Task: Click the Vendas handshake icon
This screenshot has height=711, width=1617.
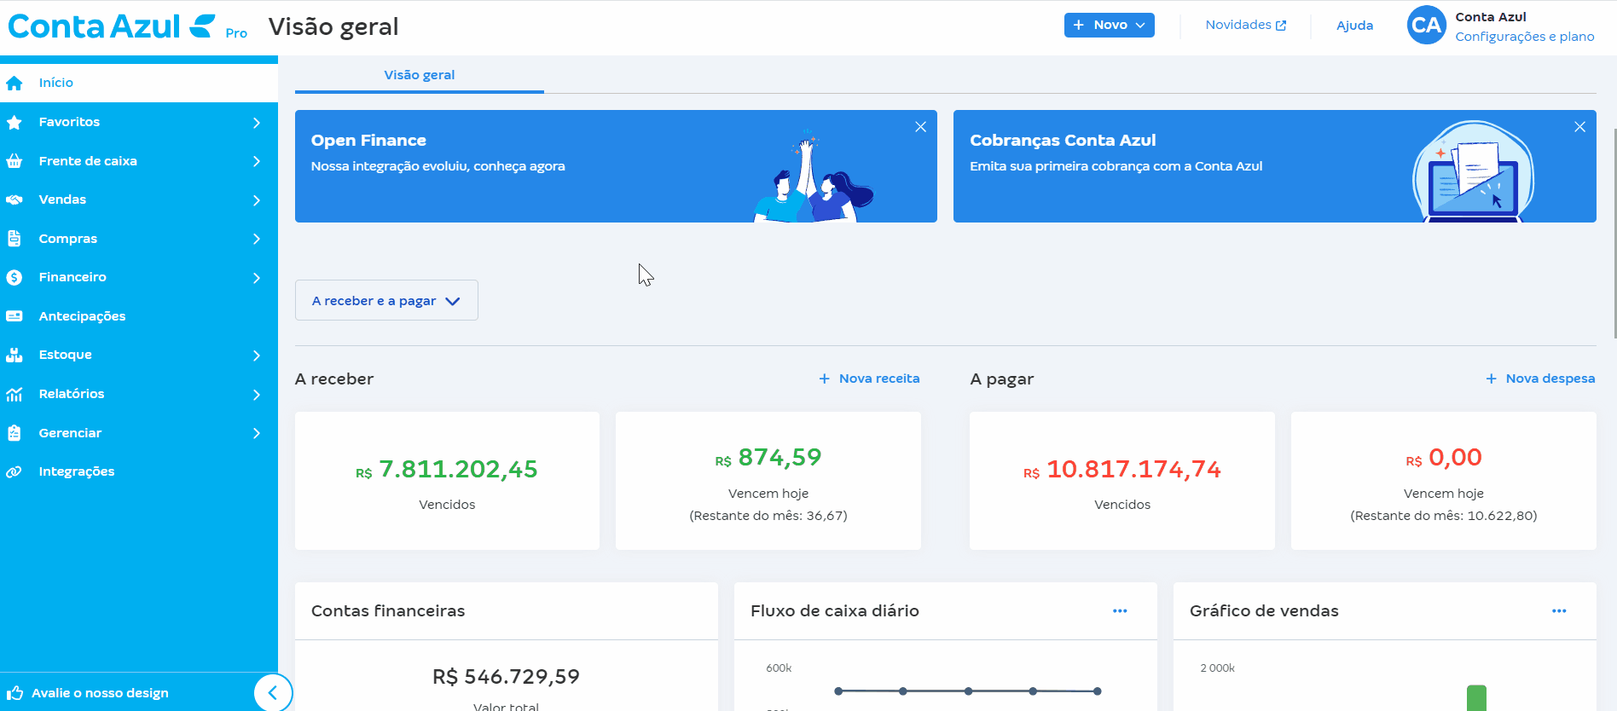Action: (14, 199)
